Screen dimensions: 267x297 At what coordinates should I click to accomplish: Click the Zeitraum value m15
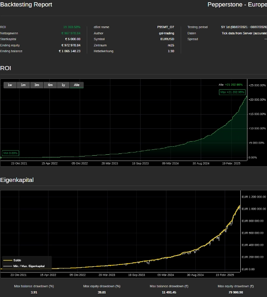click(171, 45)
